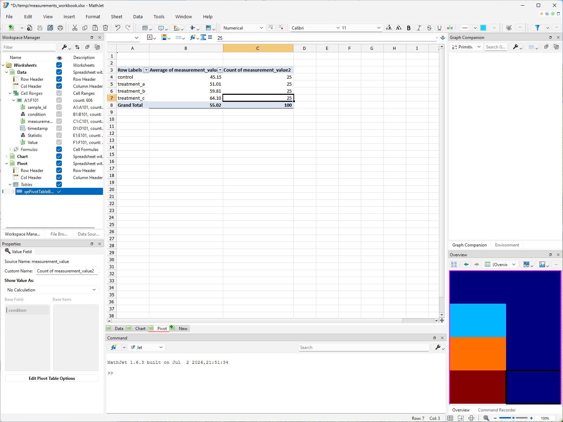
Task: Toggle Underline formatting
Action: 439,28
